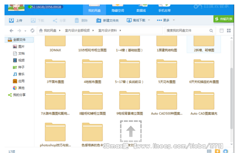This screenshot has width=235, height=153.
Task: Switch to grid thumbnail view
Action: click(x=229, y=31)
